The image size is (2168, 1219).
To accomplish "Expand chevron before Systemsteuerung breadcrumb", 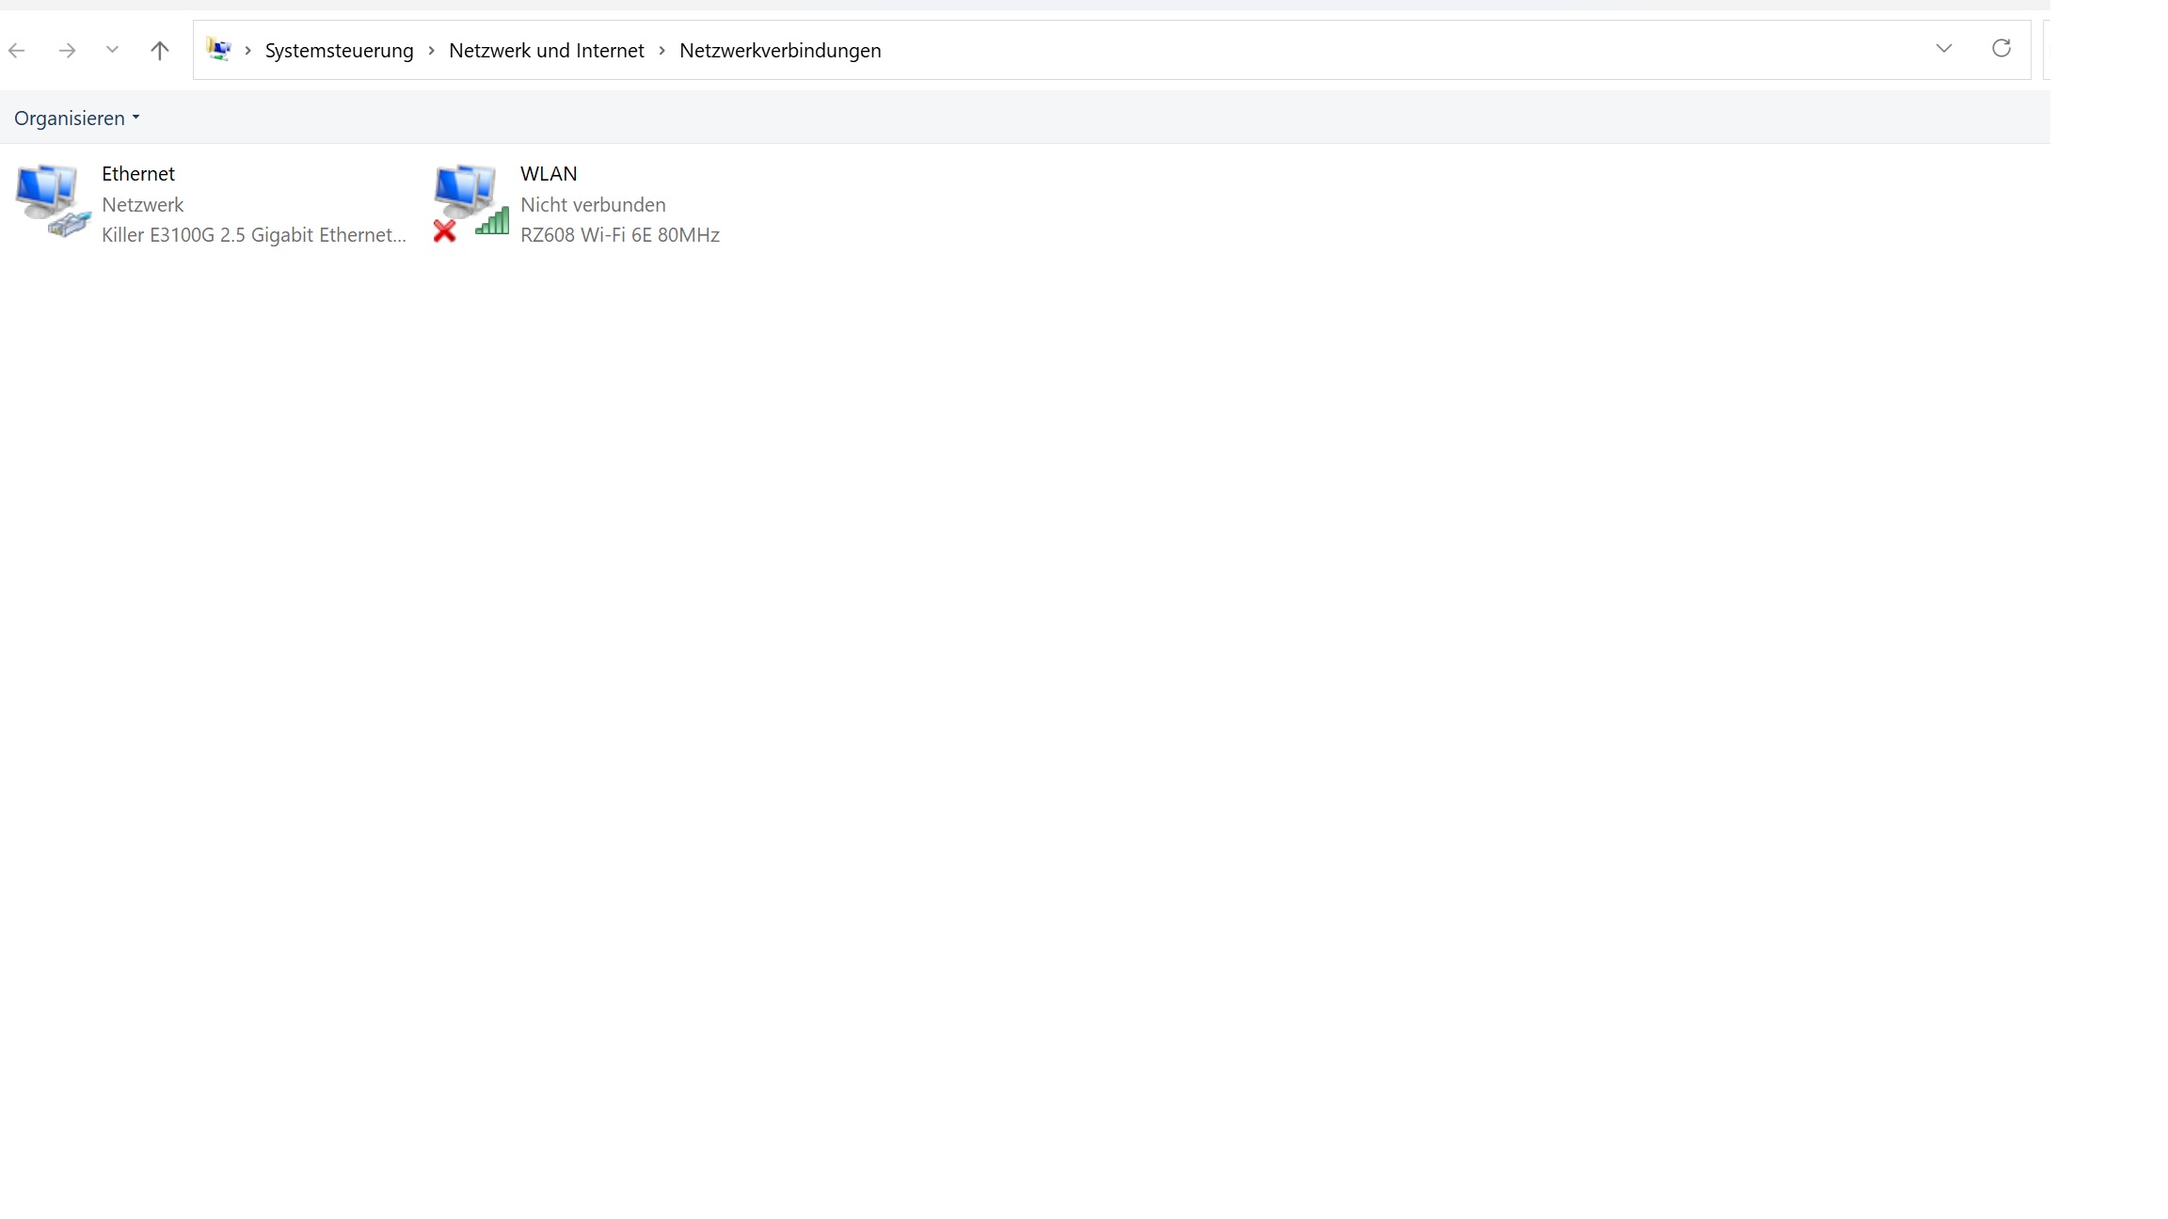I will coord(247,51).
